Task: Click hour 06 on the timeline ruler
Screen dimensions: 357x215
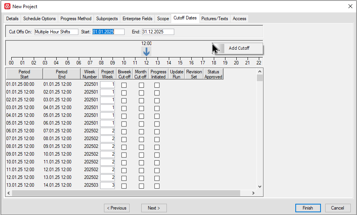Action: [79, 62]
